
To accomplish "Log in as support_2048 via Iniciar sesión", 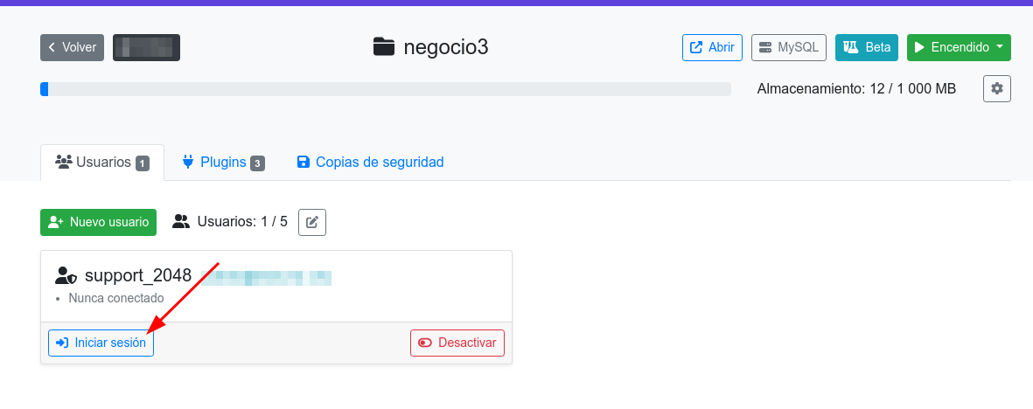I will 101,343.
